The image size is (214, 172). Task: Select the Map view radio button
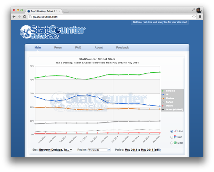click(x=172, y=143)
